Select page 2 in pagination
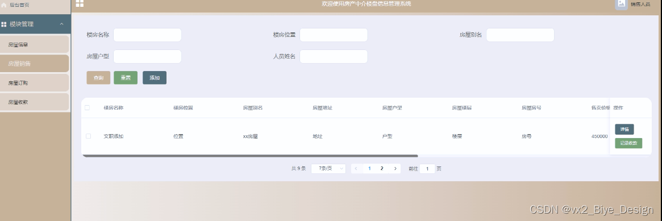The height and width of the screenshot is (221, 662). [x=382, y=168]
